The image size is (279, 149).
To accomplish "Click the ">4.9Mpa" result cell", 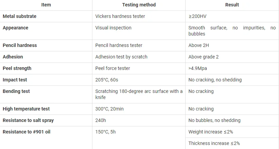I will pyautogui.click(x=198, y=68).
